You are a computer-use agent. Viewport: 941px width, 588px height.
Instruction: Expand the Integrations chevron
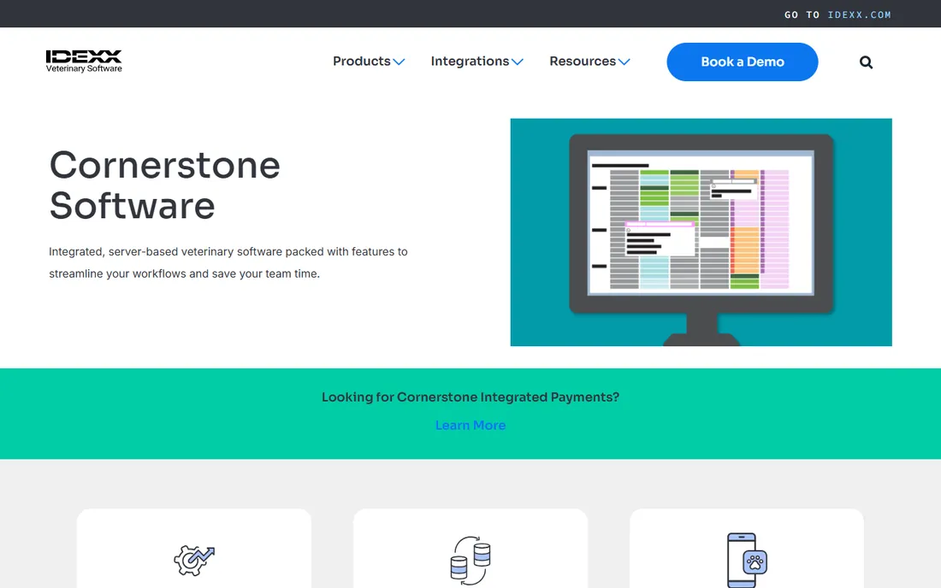point(518,62)
